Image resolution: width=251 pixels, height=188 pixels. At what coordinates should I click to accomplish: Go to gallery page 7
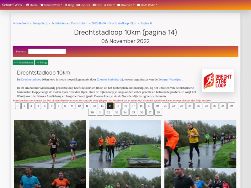coord(58,106)
